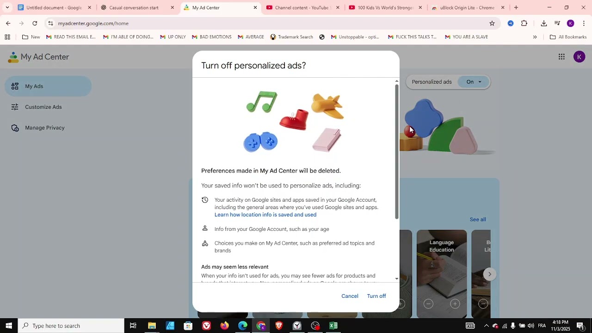592x333 pixels.
Task: Bookmark this page with the star
Action: tap(492, 23)
